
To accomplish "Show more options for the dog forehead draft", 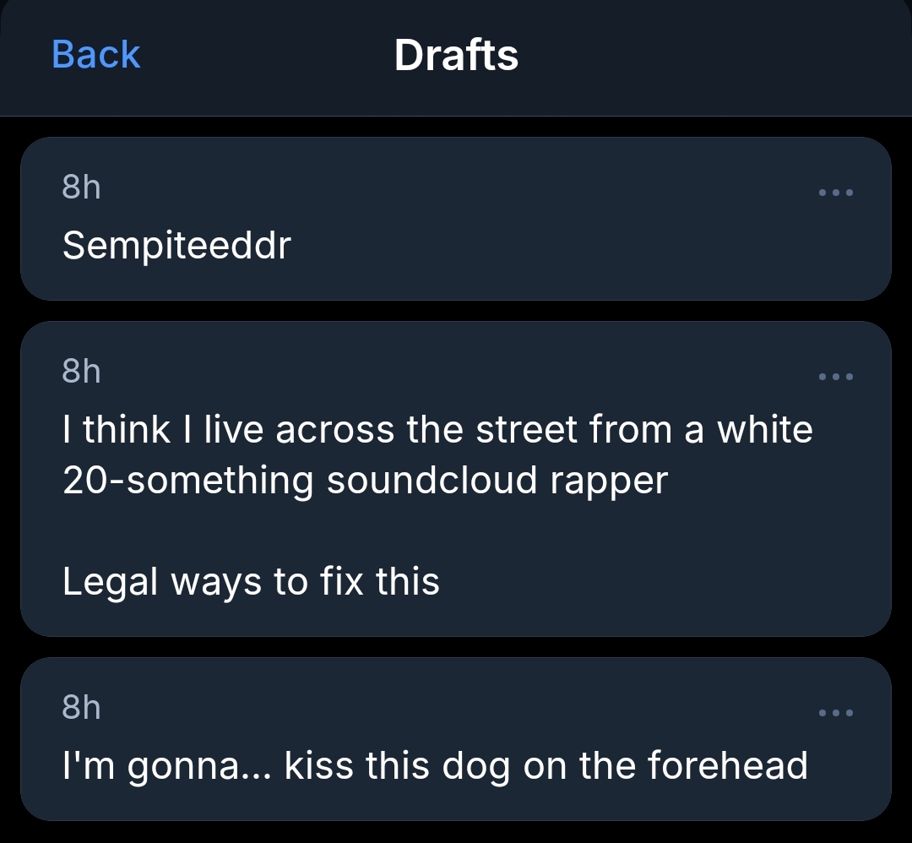I will click(836, 713).
